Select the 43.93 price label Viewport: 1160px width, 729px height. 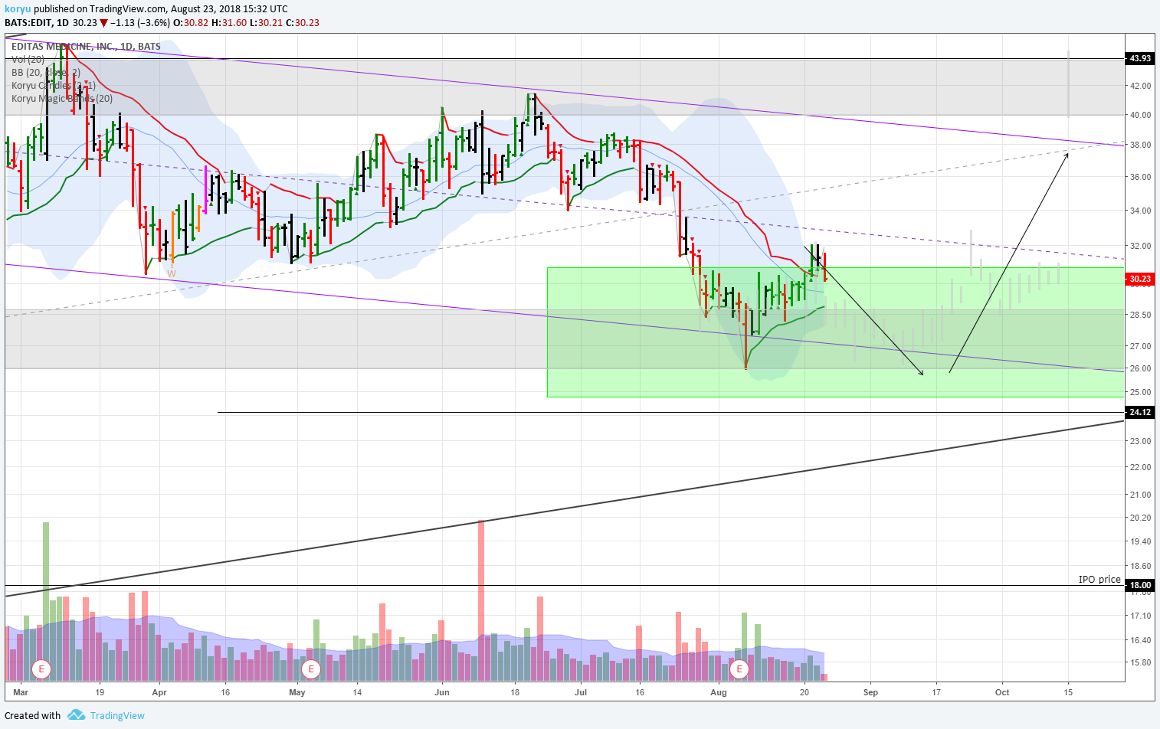click(x=1139, y=58)
